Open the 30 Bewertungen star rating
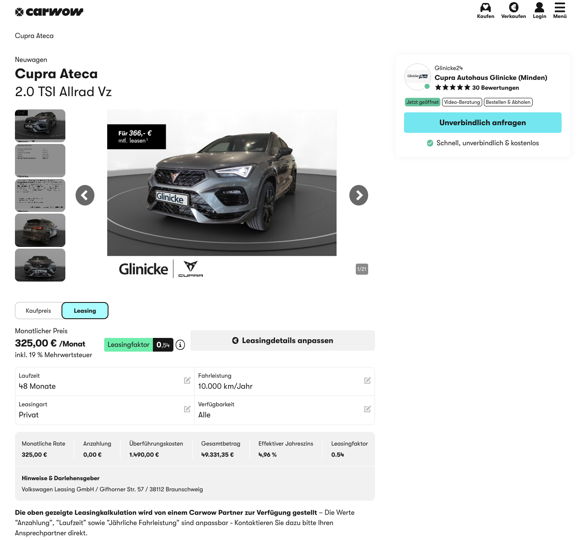Image resolution: width=580 pixels, height=540 pixels. click(477, 88)
